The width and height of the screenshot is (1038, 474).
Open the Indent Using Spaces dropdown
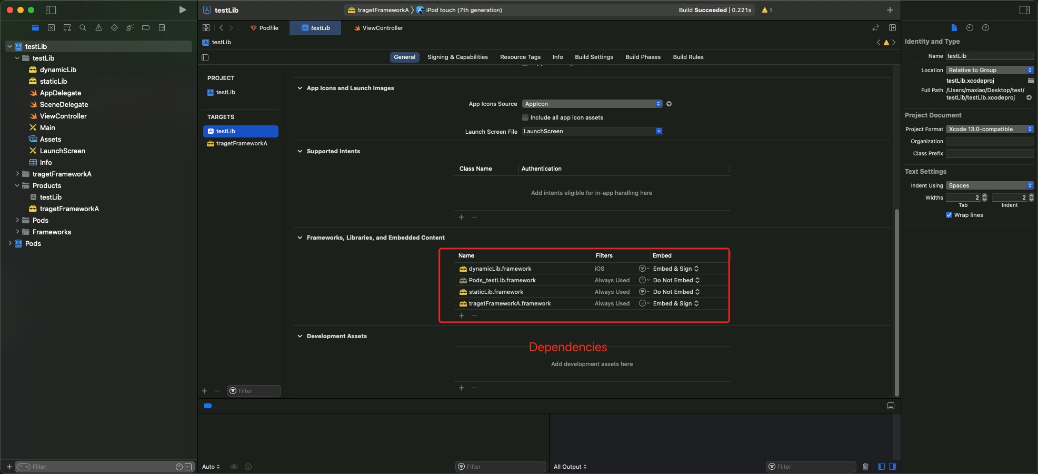990,185
